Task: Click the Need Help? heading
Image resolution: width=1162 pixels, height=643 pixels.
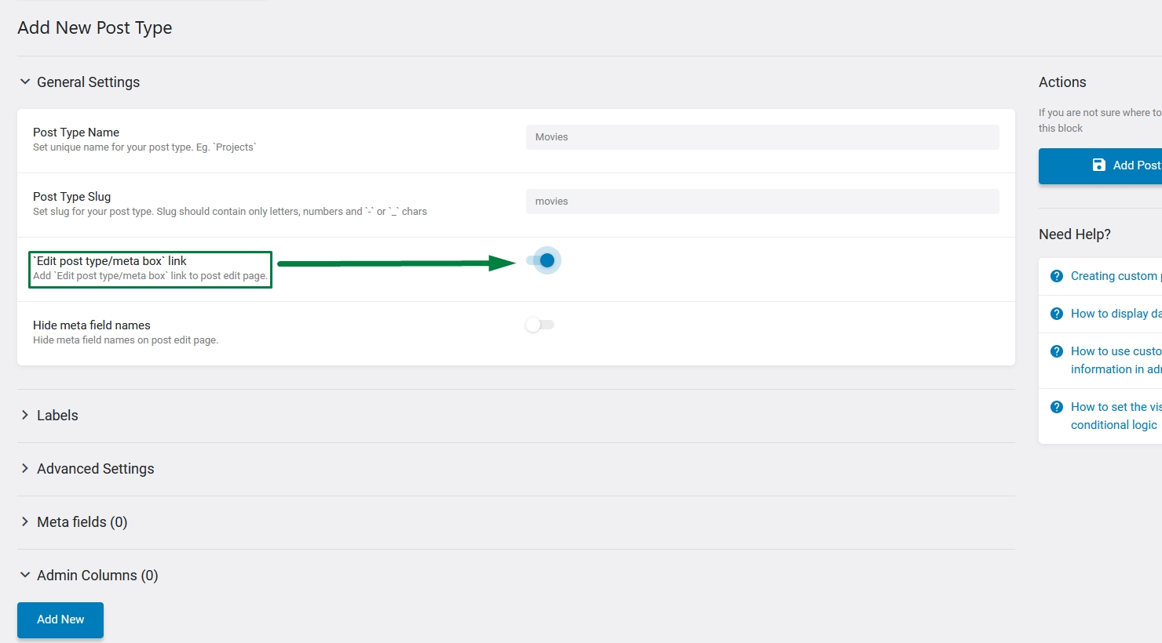Action: click(1075, 234)
